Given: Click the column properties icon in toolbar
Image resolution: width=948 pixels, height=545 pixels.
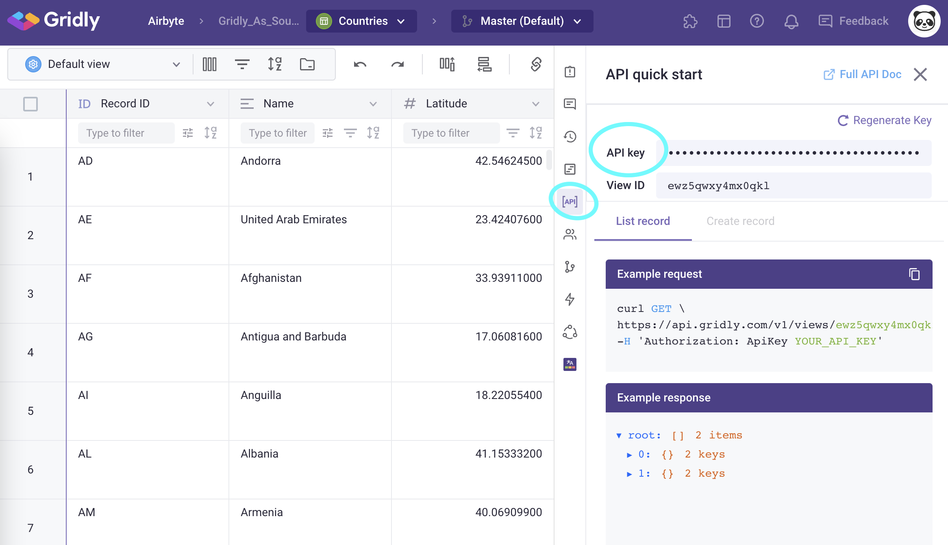Looking at the screenshot, I should click(x=209, y=64).
